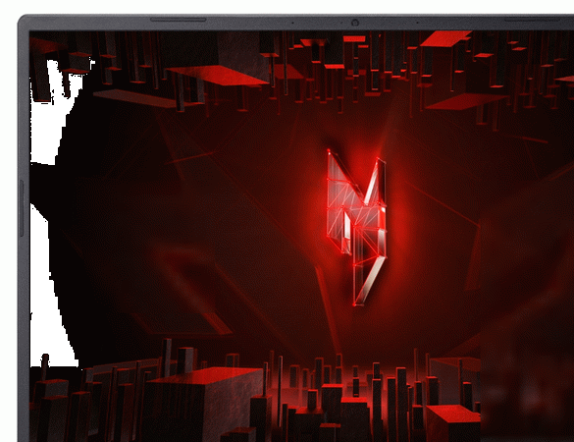Click the side notch on left bezel edge
This screenshot has height=442, width=574.
[22, 208]
